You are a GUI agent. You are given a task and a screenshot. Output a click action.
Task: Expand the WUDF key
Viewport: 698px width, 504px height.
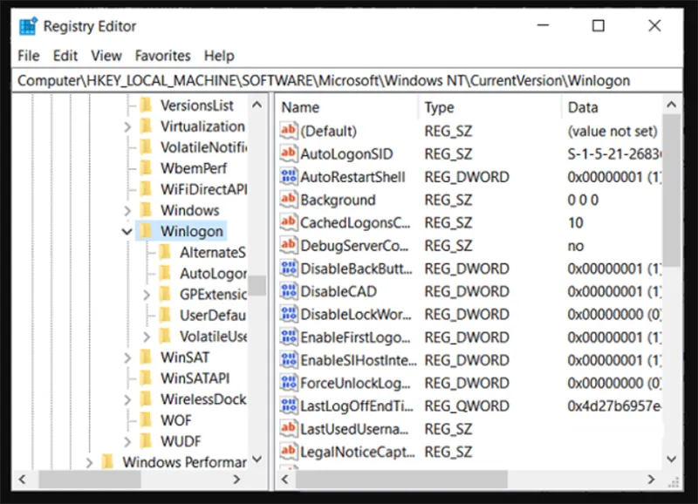[127, 441]
